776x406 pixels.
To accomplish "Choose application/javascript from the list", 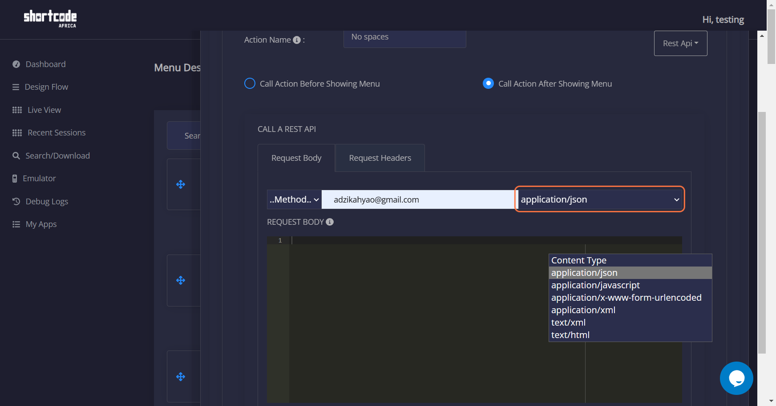I will [x=630, y=285].
